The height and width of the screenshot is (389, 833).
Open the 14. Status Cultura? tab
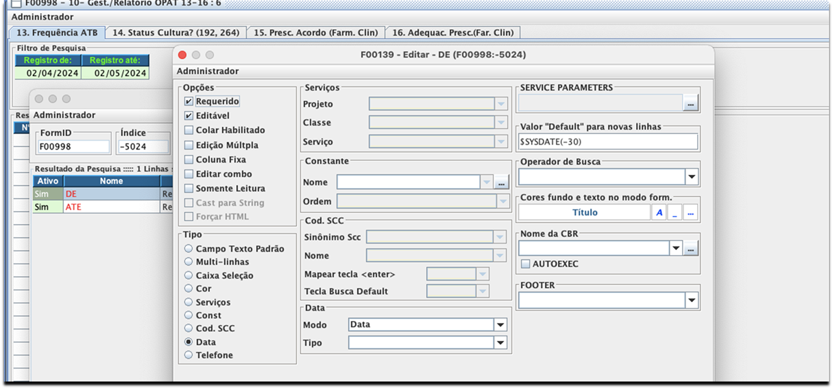(x=176, y=32)
